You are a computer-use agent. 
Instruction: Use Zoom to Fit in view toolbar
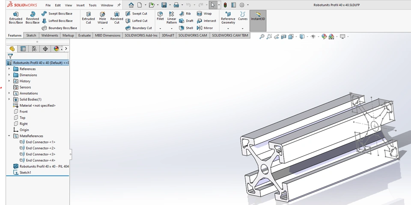tap(262, 37)
